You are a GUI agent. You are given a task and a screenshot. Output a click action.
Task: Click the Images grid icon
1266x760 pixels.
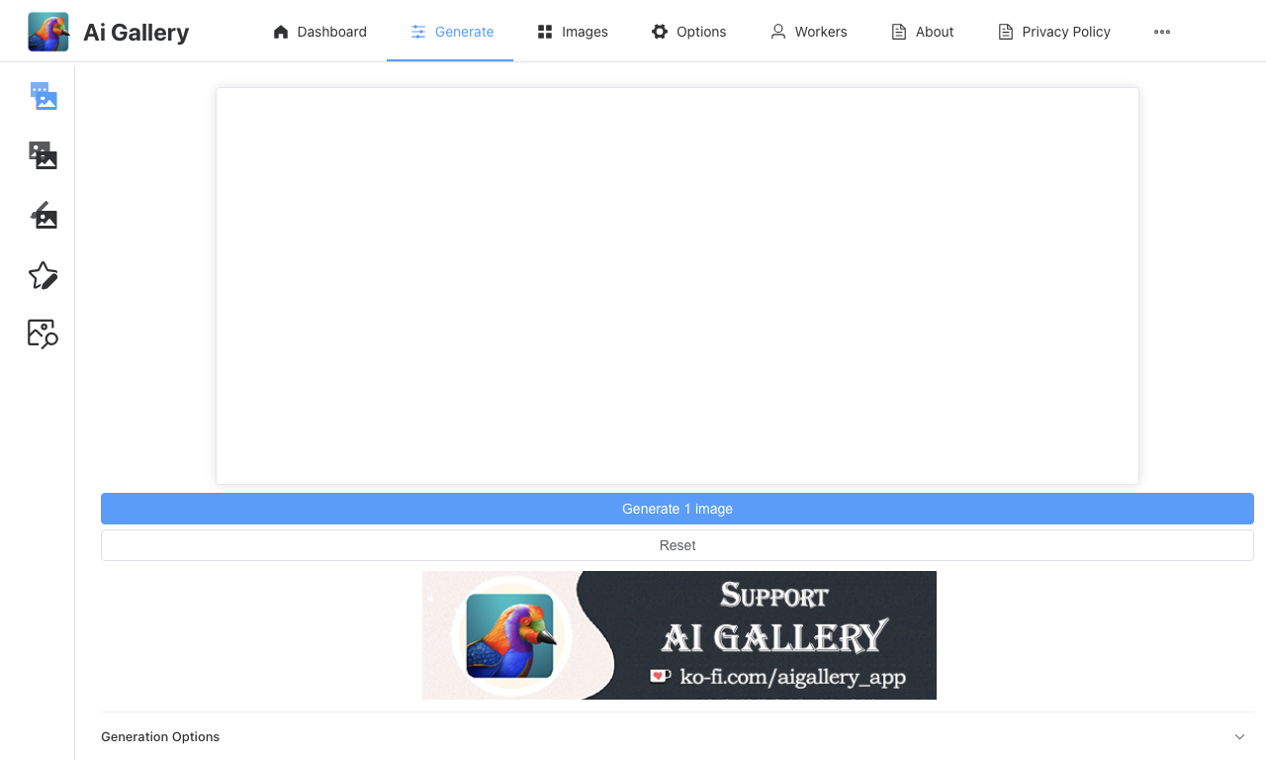[545, 32]
